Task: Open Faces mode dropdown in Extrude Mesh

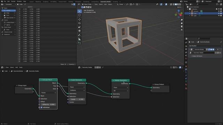Action: [x=48, y=93]
